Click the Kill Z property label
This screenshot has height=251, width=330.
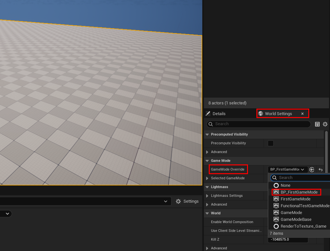coord(215,240)
